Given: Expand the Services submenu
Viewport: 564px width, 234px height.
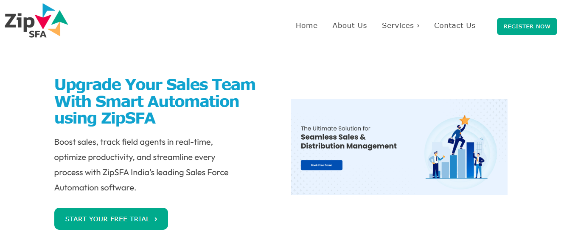Looking at the screenshot, I should tap(401, 25).
